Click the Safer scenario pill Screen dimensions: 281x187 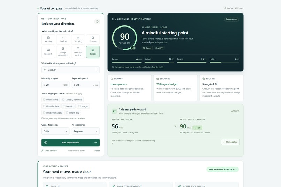231,19
